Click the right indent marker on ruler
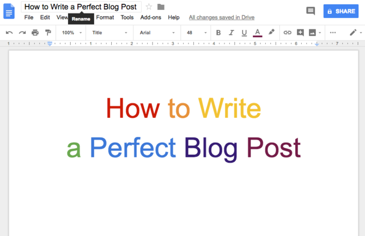This screenshot has width=365, height=236. (317, 44)
